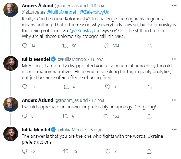Reply to Mendel's 'Ukraine prefers actions' tweet
This screenshot has width=181, height=159.
point(25,151)
